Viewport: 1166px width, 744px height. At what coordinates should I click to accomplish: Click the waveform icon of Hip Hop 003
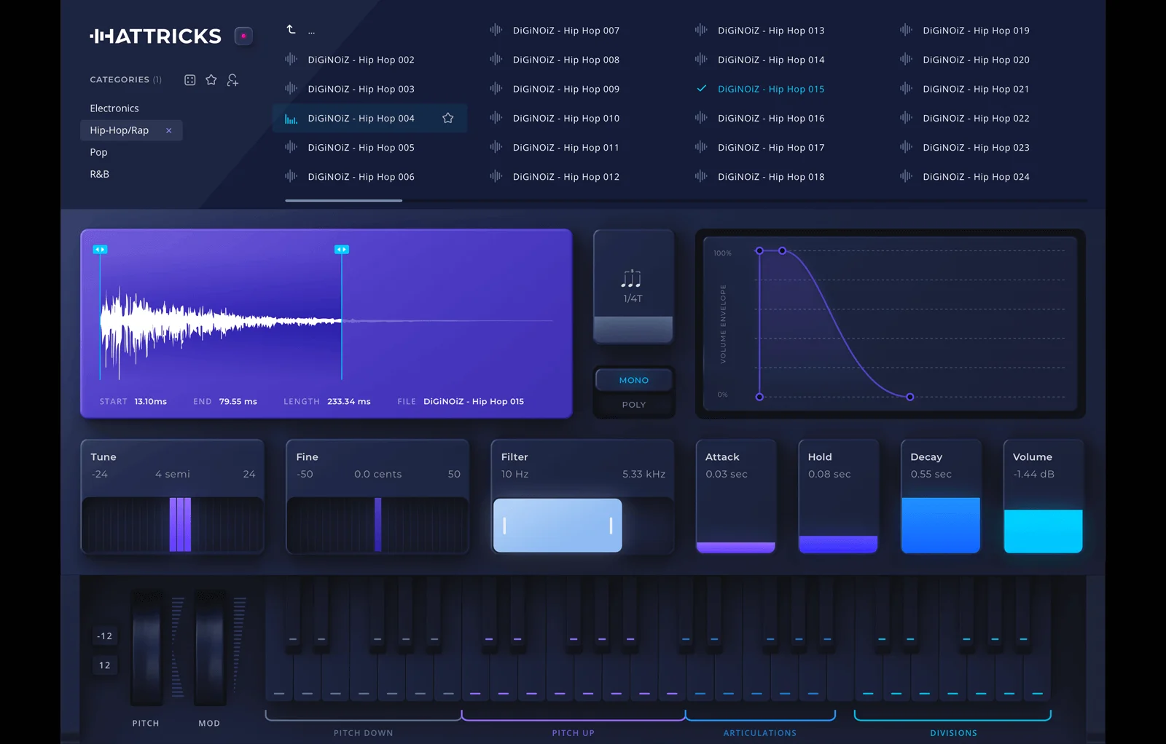click(291, 89)
